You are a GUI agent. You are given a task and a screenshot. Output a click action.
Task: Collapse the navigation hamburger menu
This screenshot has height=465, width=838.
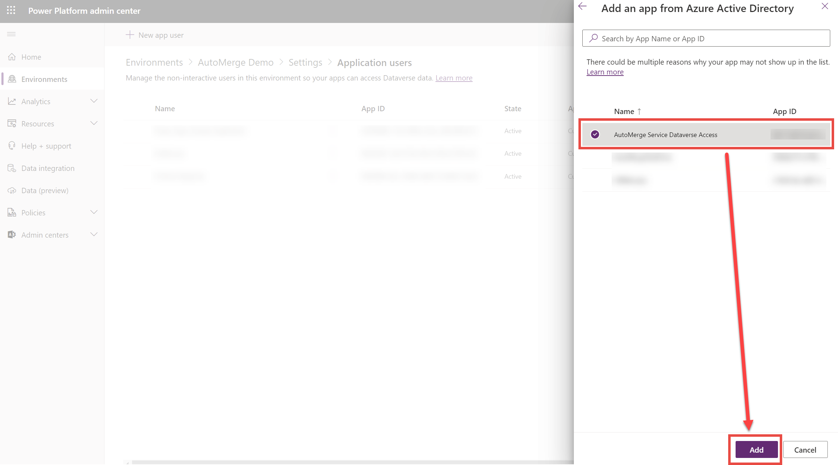pyautogui.click(x=11, y=34)
